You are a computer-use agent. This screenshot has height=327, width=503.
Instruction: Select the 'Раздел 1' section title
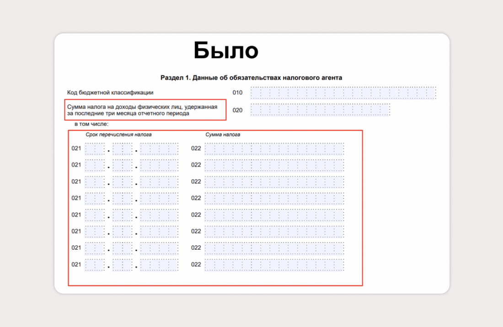[x=251, y=78]
